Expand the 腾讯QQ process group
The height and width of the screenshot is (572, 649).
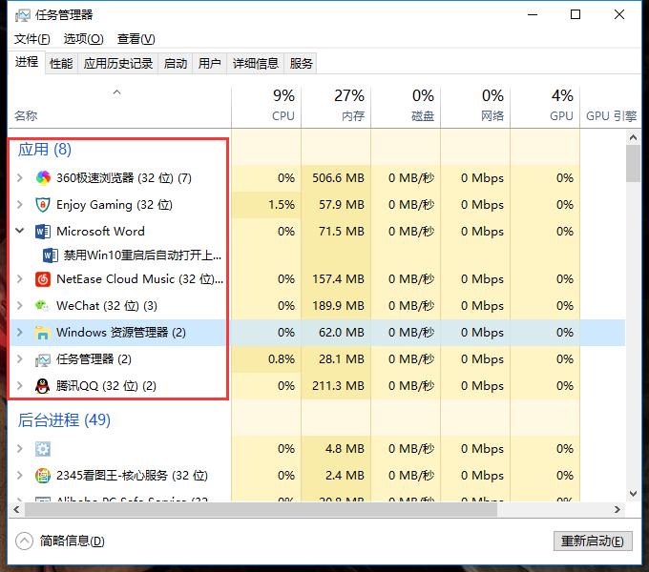(19, 386)
